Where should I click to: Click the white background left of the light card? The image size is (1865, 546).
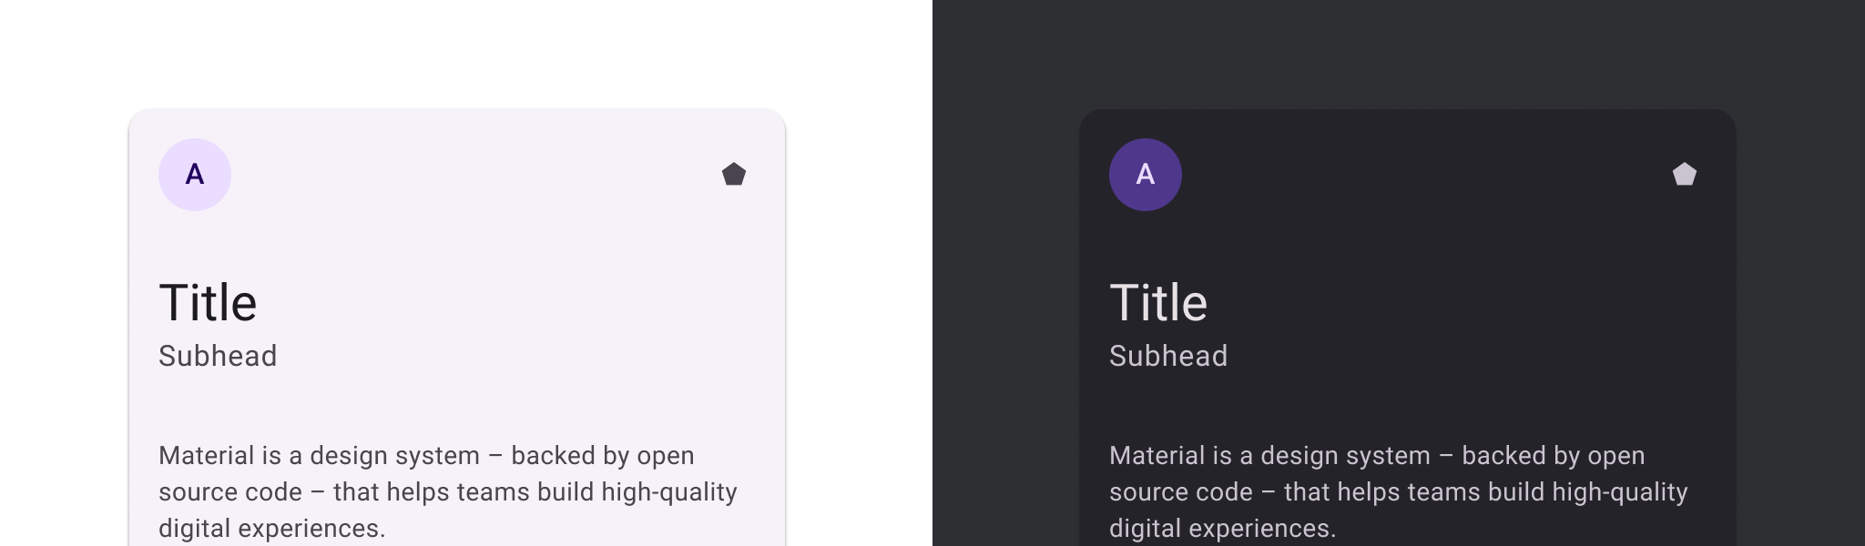(64, 318)
